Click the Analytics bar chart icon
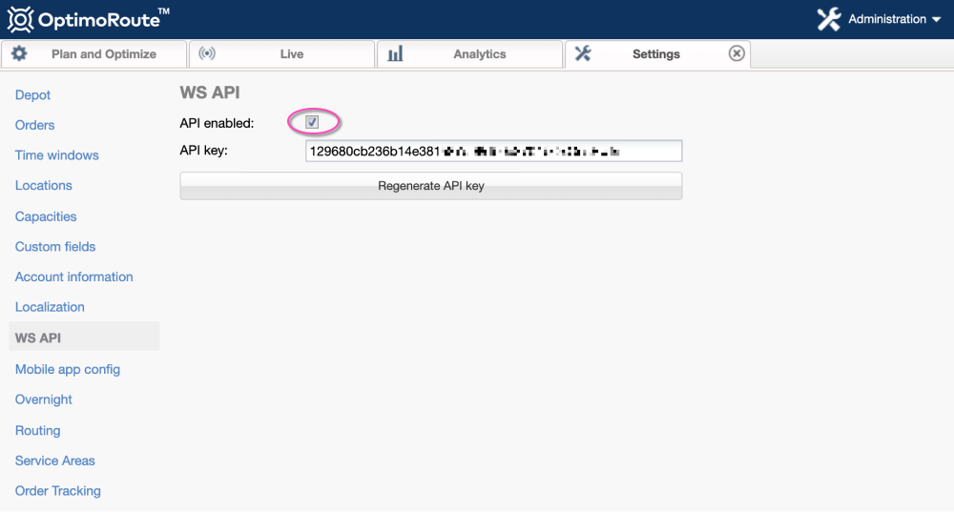954x512 pixels. point(395,53)
